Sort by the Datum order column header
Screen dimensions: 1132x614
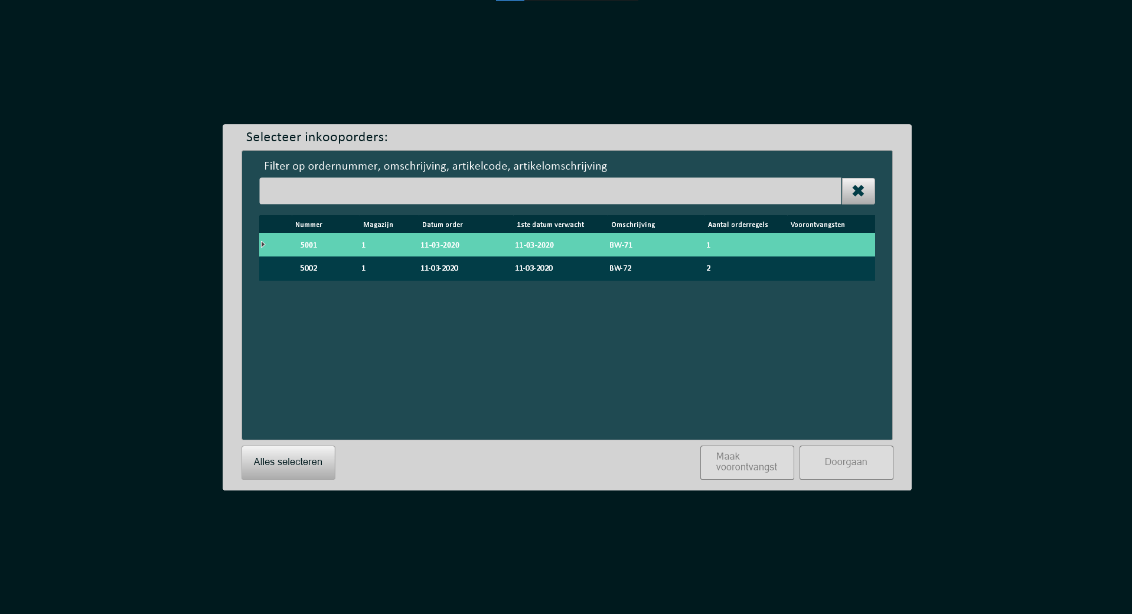click(442, 225)
